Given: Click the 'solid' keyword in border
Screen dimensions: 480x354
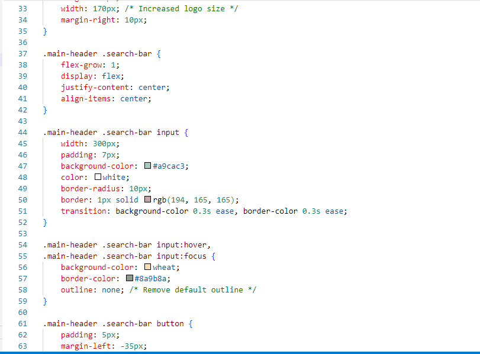Looking at the screenshot, I should 127,199.
